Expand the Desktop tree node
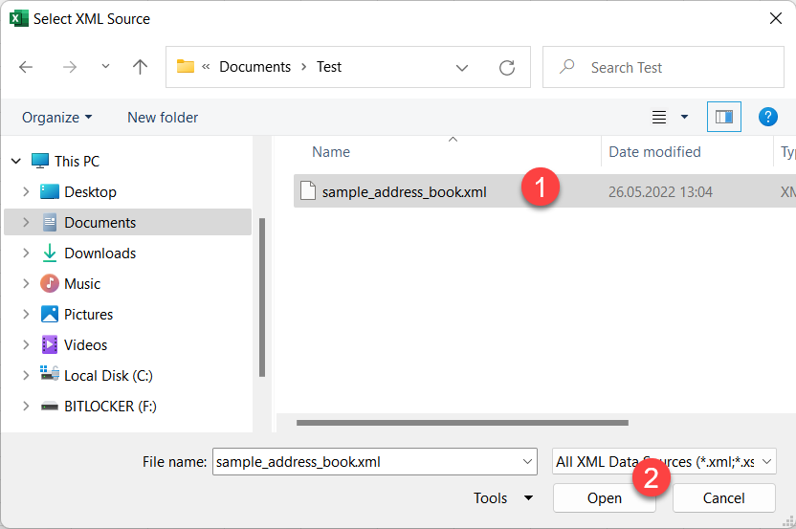The height and width of the screenshot is (529, 796). pyautogui.click(x=26, y=192)
